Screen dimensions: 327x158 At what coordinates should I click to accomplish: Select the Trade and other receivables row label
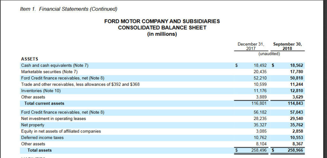80,84
